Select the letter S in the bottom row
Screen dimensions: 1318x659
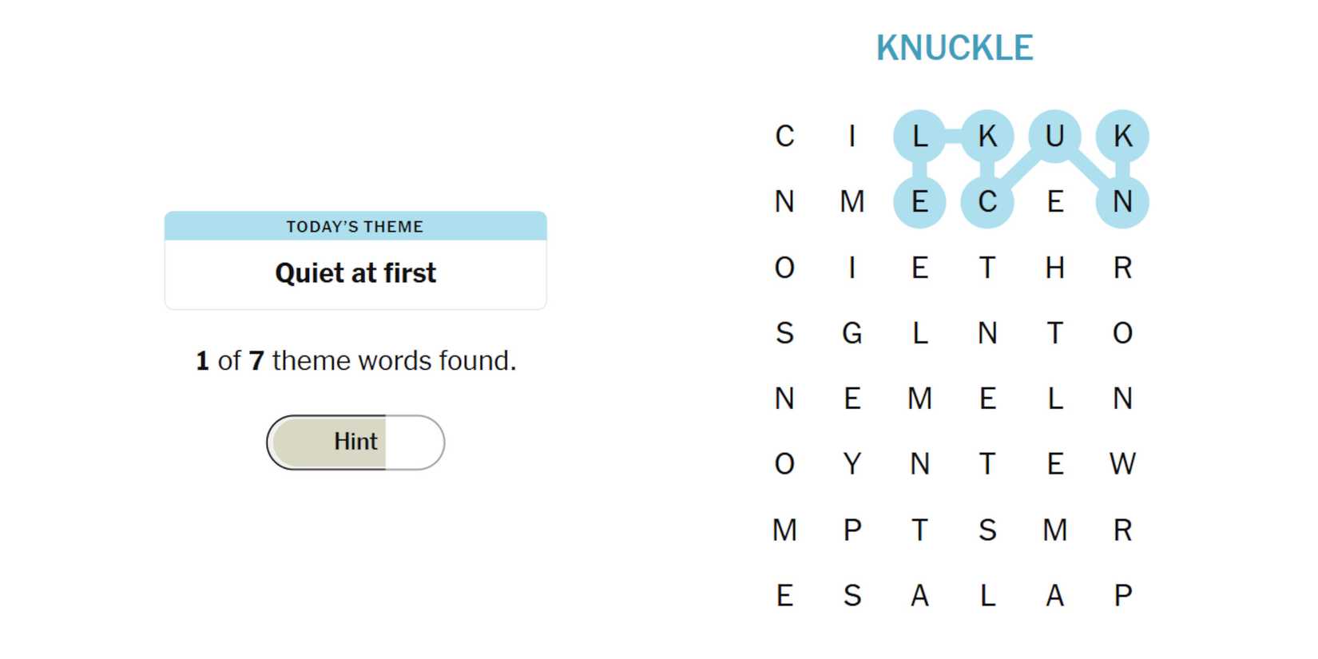coord(852,595)
